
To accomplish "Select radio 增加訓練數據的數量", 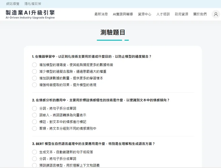I will tap(34, 78).
